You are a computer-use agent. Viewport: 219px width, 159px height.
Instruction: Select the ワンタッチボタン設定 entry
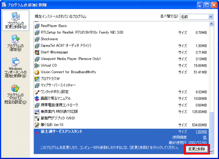121,92
